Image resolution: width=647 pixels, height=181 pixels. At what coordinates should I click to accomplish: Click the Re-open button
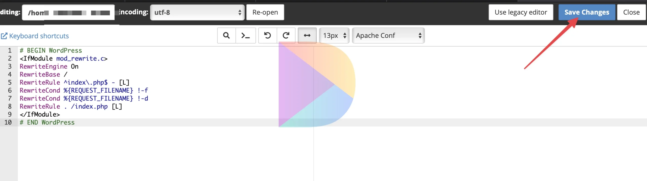[x=265, y=12]
